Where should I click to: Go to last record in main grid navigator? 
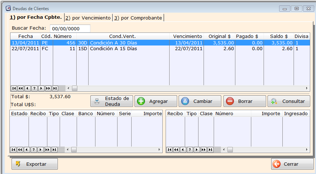tap(55, 88)
